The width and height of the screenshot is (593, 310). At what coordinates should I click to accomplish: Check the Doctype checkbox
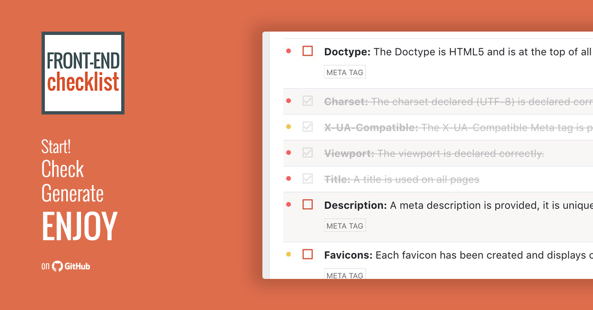307,50
